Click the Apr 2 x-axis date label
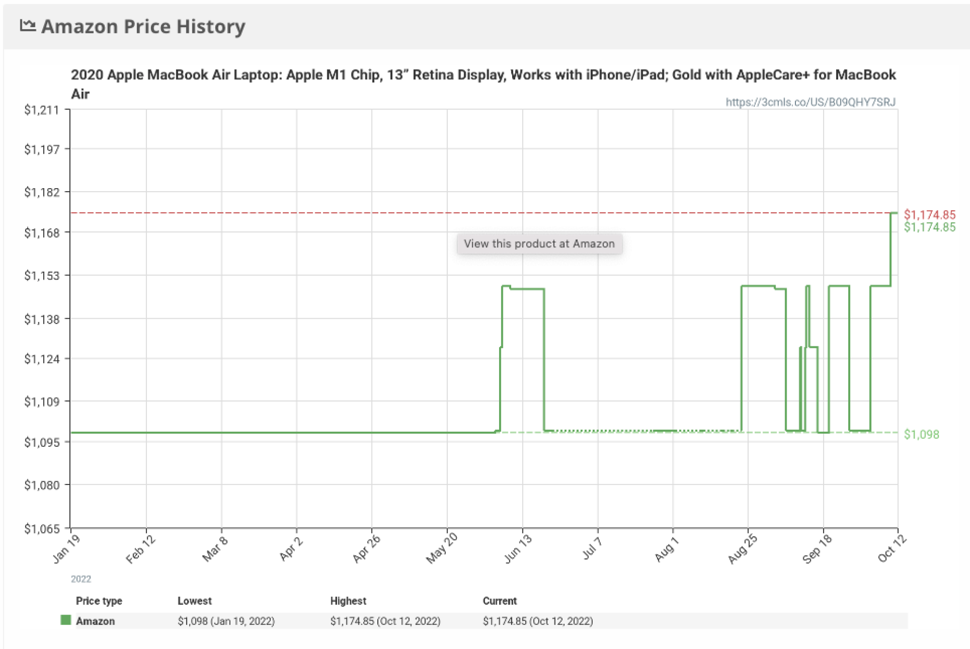 [291, 549]
